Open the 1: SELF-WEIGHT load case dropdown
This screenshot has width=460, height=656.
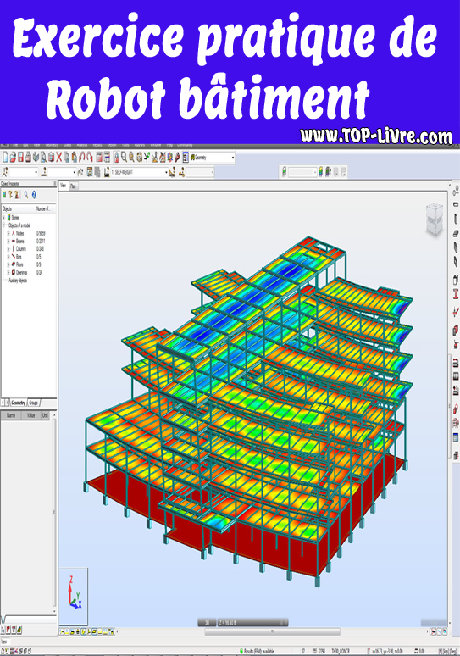coord(166,172)
